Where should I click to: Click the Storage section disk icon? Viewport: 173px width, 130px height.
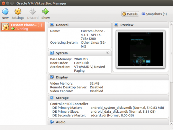pos(52,98)
